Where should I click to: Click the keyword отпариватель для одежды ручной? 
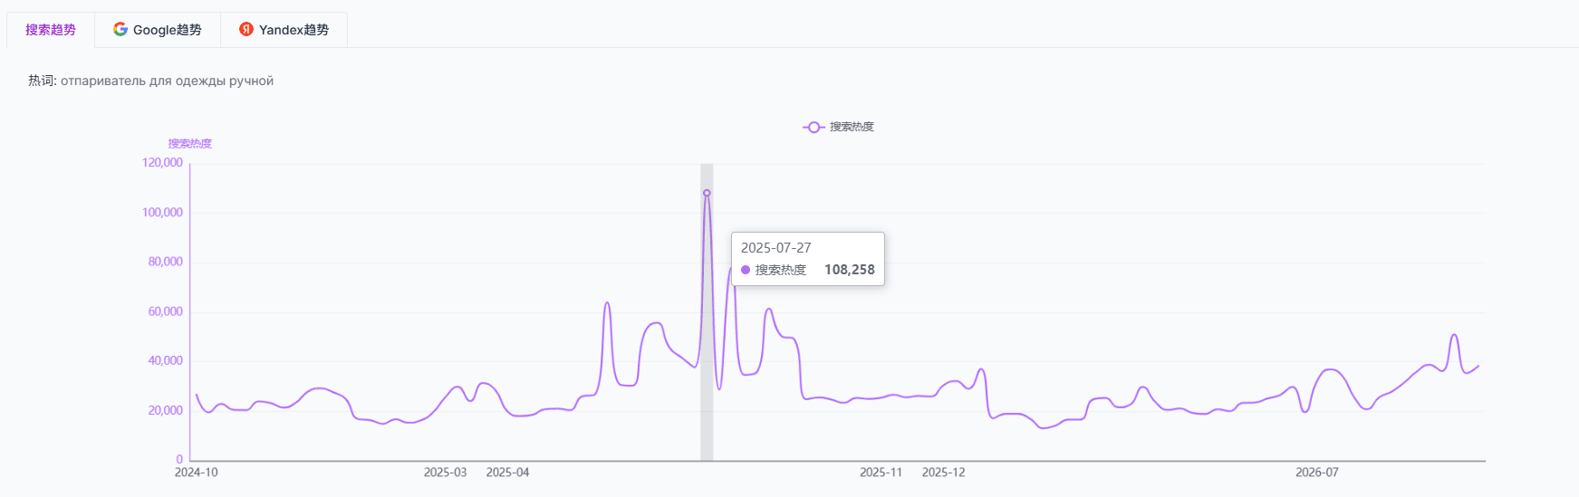click(167, 81)
